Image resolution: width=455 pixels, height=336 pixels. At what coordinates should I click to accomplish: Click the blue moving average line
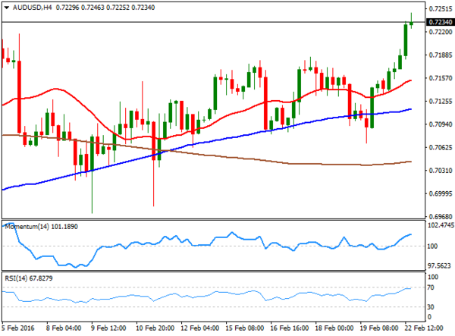coord(227,137)
